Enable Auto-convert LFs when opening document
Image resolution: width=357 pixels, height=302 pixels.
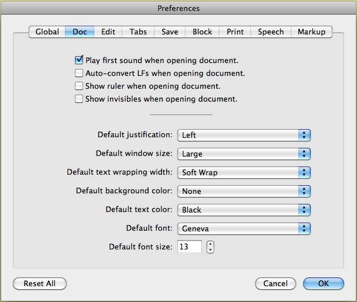coord(79,74)
